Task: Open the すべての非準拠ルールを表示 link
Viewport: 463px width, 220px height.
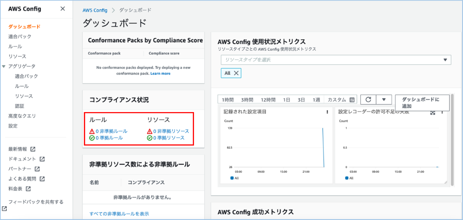Action: [x=119, y=214]
